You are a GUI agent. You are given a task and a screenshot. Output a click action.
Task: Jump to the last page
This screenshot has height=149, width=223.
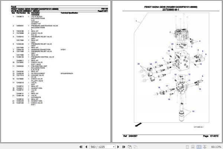[x=124, y=147]
